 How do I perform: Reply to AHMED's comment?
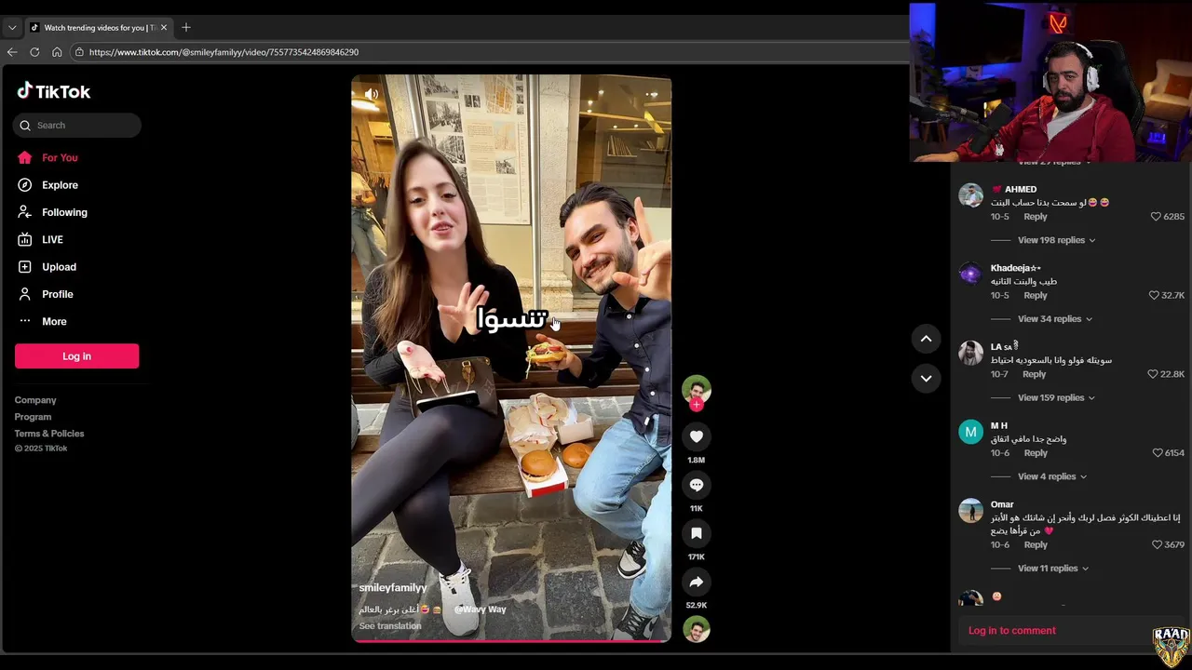[x=1036, y=217]
